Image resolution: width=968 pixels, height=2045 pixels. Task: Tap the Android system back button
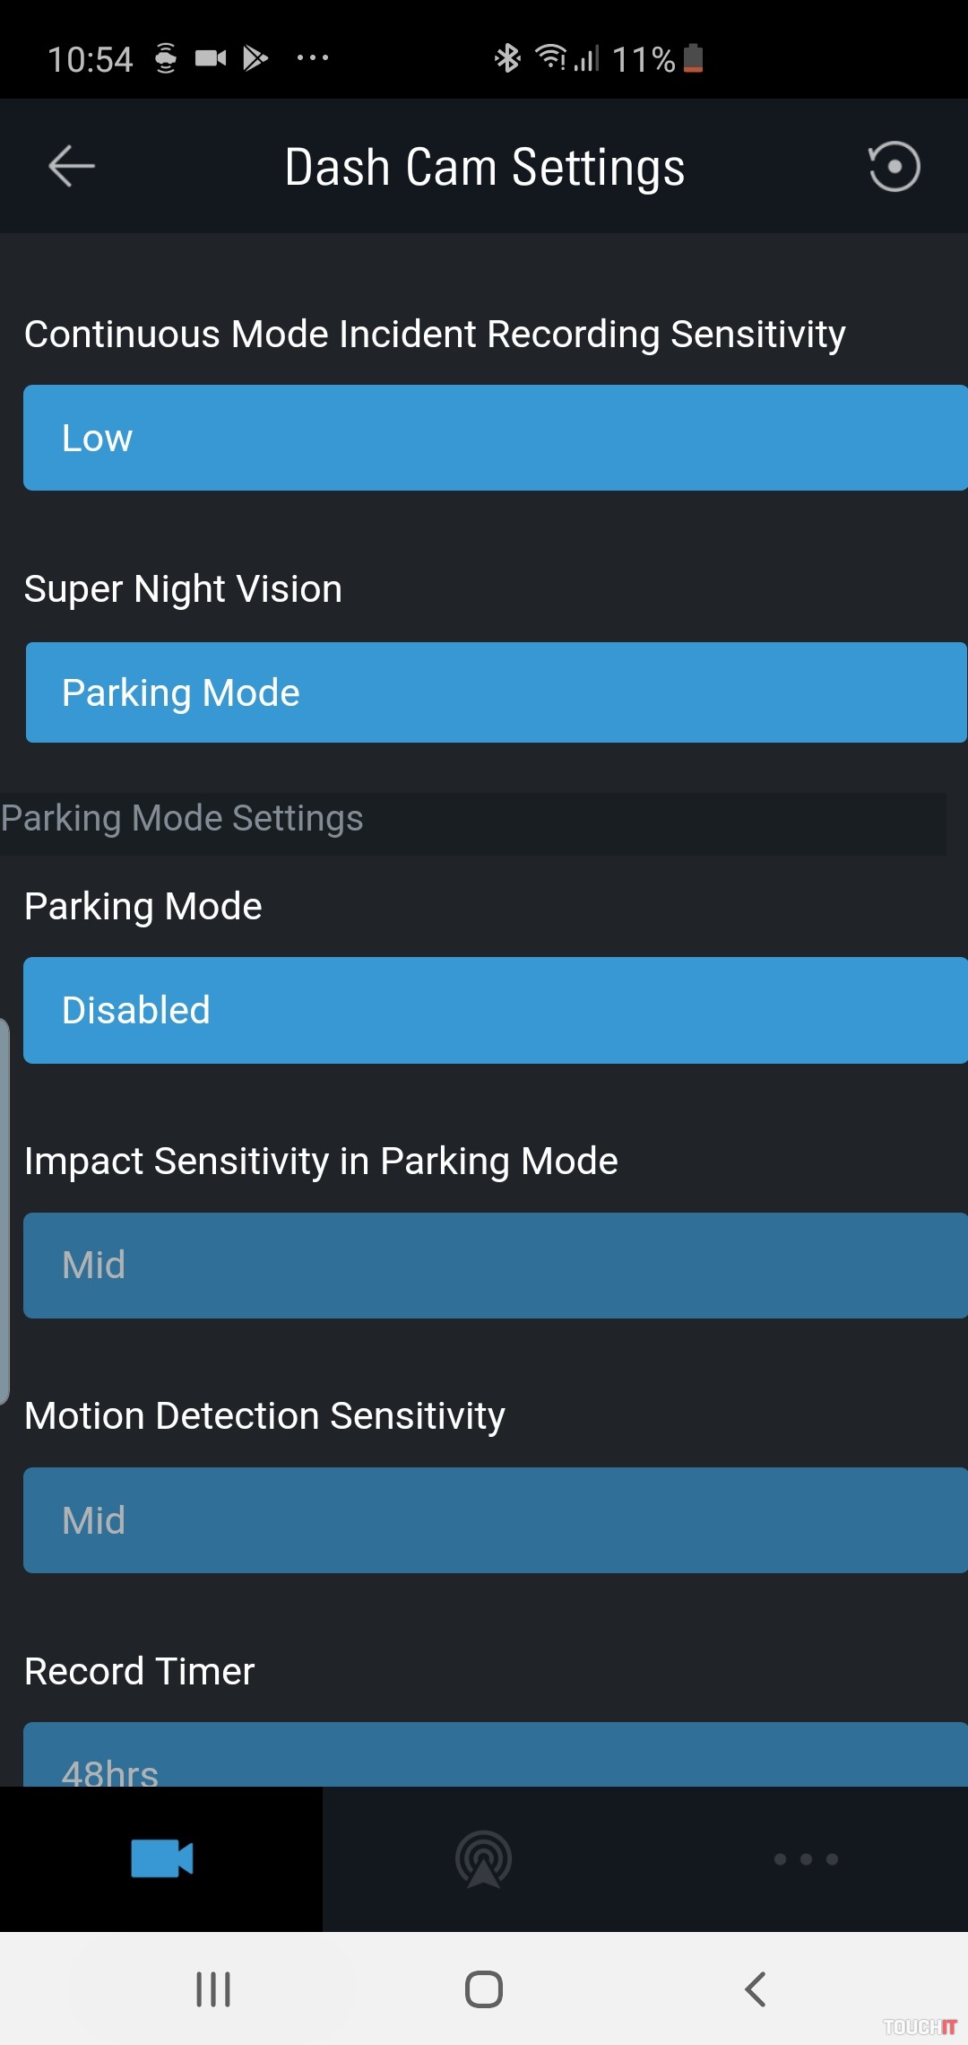click(755, 1989)
